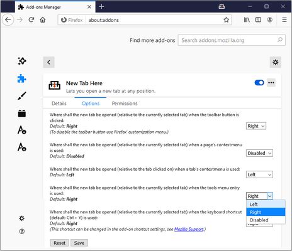Open Recommendations in add-ons sidebar

coord(22,61)
